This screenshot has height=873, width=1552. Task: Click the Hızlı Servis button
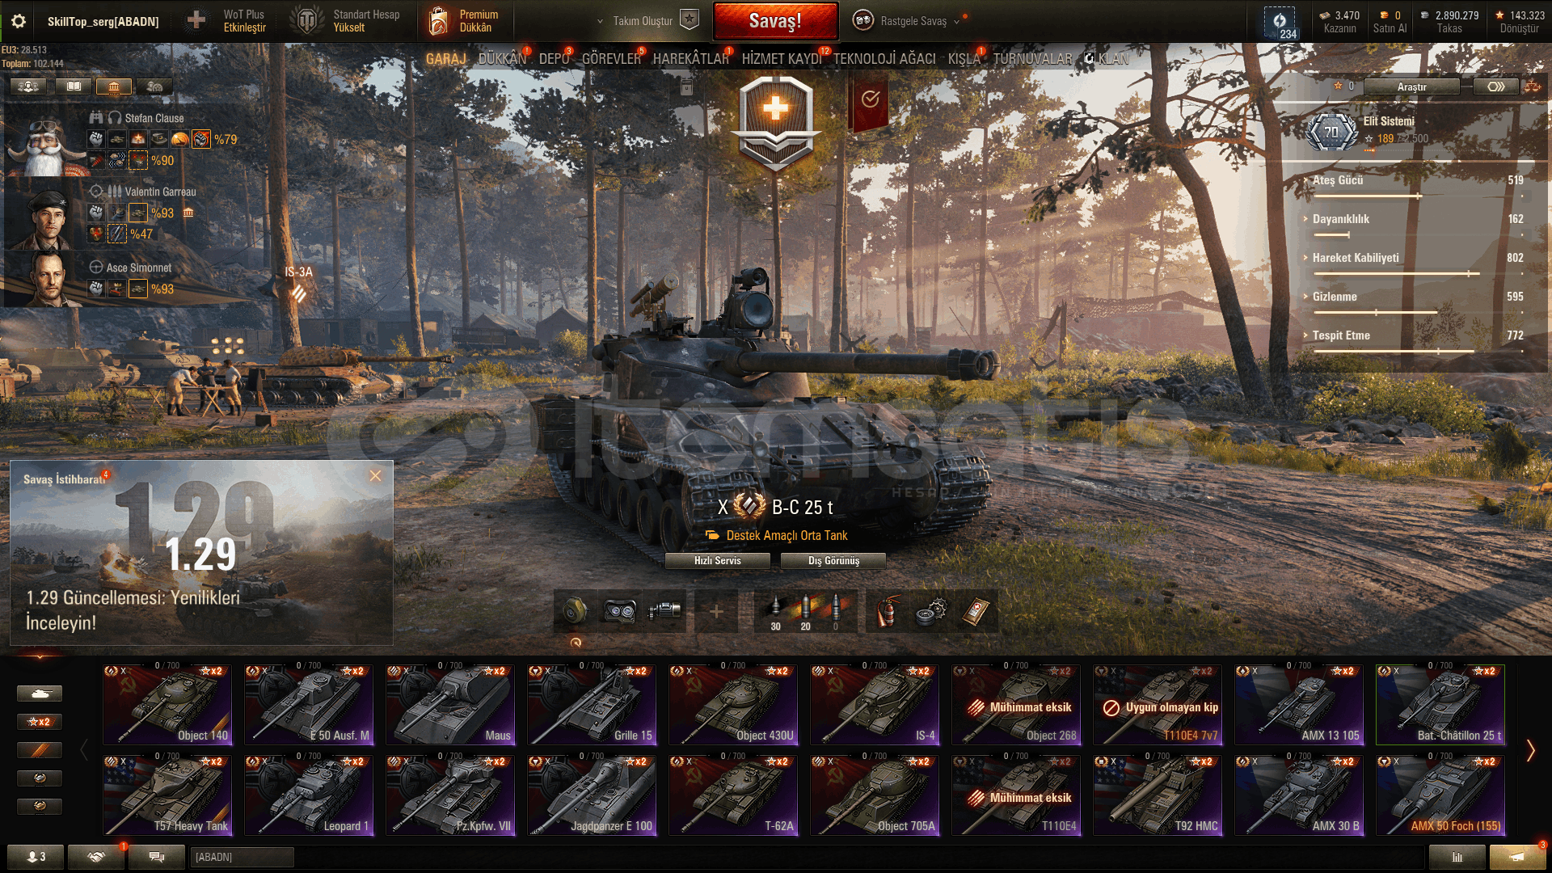(717, 561)
